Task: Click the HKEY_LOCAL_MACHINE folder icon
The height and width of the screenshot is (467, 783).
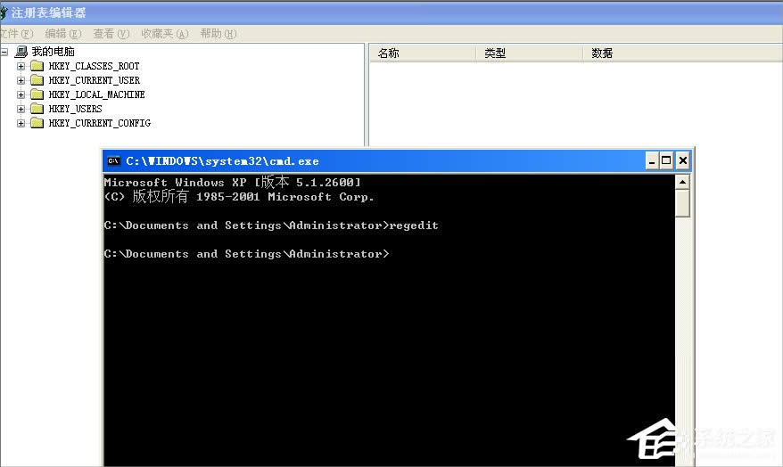Action: click(37, 94)
